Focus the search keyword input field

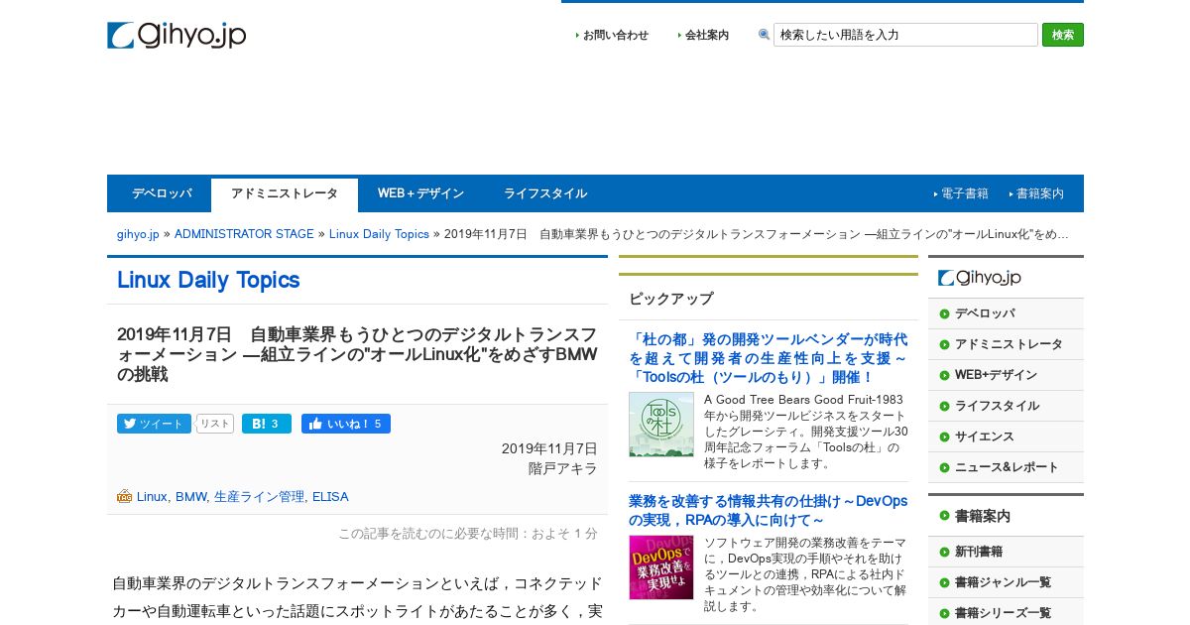(x=905, y=35)
